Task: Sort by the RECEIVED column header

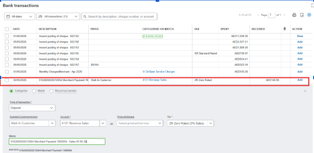Action: coord(258,29)
